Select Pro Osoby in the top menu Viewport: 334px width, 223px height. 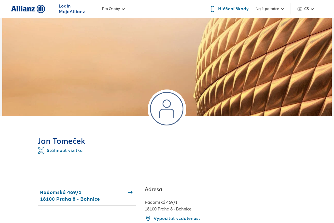(111, 9)
